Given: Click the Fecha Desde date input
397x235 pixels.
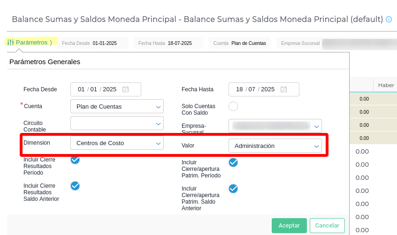Looking at the screenshot, I should 97,89.
